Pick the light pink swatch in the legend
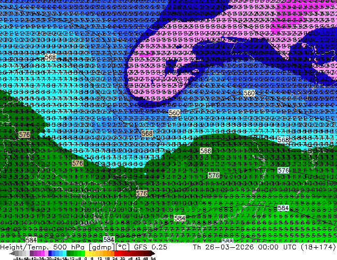The height and width of the screenshot is (260, 337). tap(46, 253)
